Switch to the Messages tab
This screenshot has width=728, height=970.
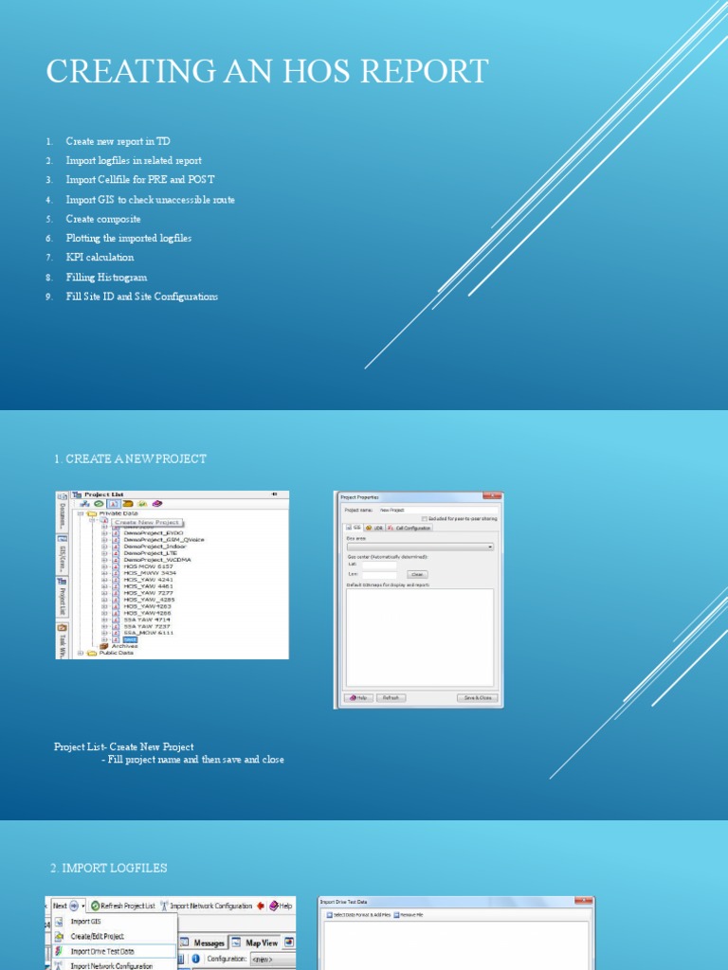coord(203,943)
